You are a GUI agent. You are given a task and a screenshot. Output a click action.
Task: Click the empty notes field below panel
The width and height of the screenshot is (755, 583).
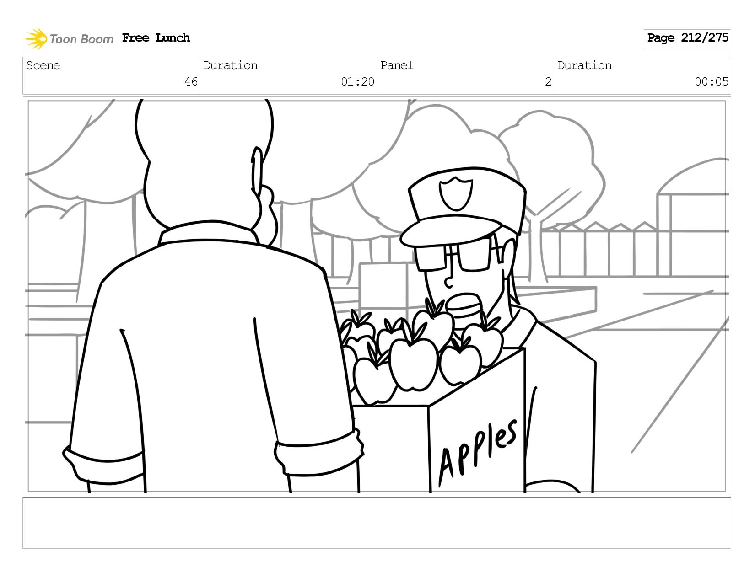pyautogui.click(x=377, y=524)
